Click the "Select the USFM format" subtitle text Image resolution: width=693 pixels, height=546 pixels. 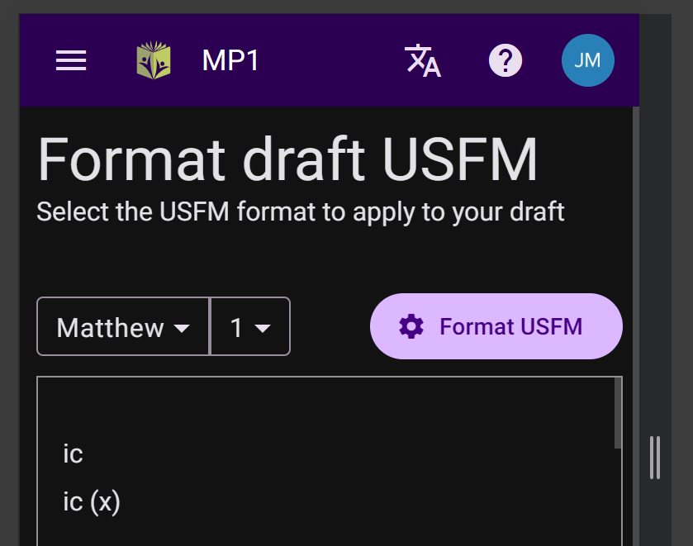[x=301, y=211]
